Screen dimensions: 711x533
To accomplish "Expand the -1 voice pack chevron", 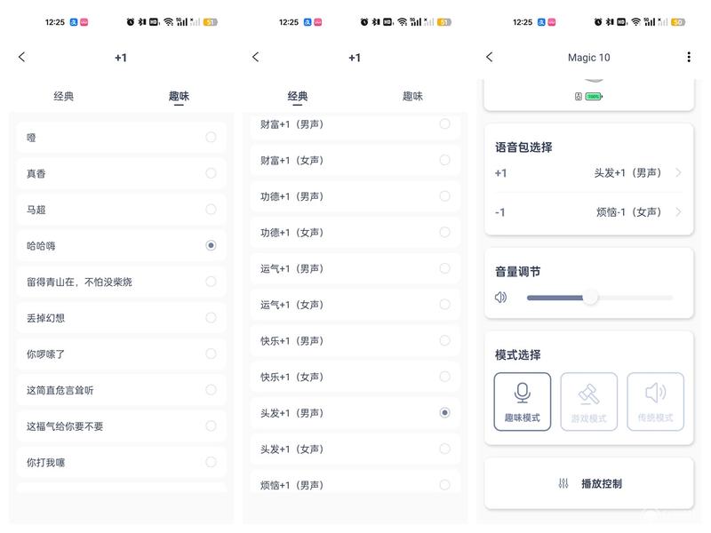I will (678, 211).
